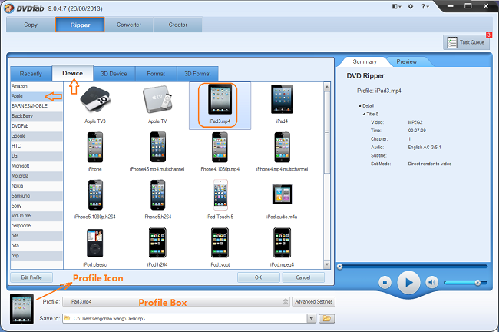The image size is (499, 332).
Task: Cancel the profile selection dialog
Action: [303, 277]
